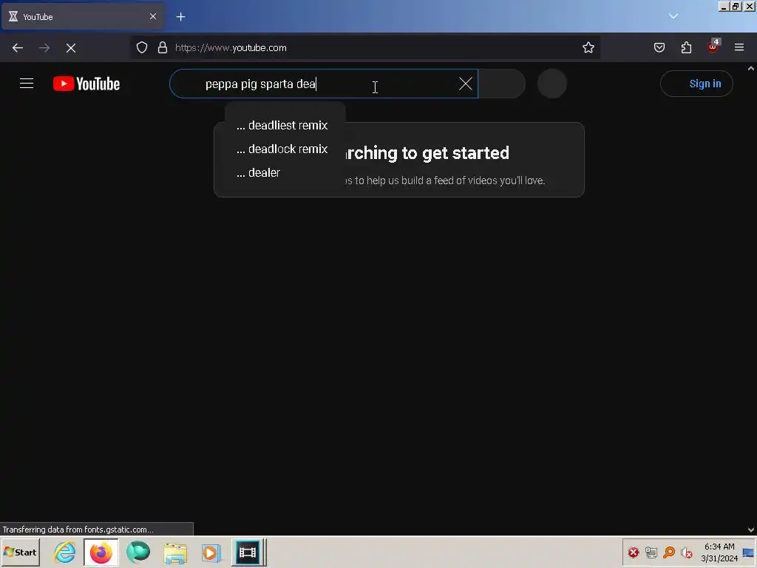This screenshot has height=568, width=757.
Task: Click the orange magnifier tray icon
Action: click(669, 552)
